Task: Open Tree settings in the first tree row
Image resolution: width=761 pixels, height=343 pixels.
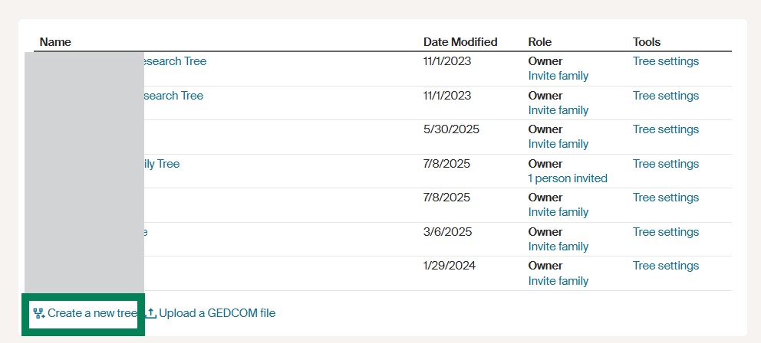Action: [665, 61]
